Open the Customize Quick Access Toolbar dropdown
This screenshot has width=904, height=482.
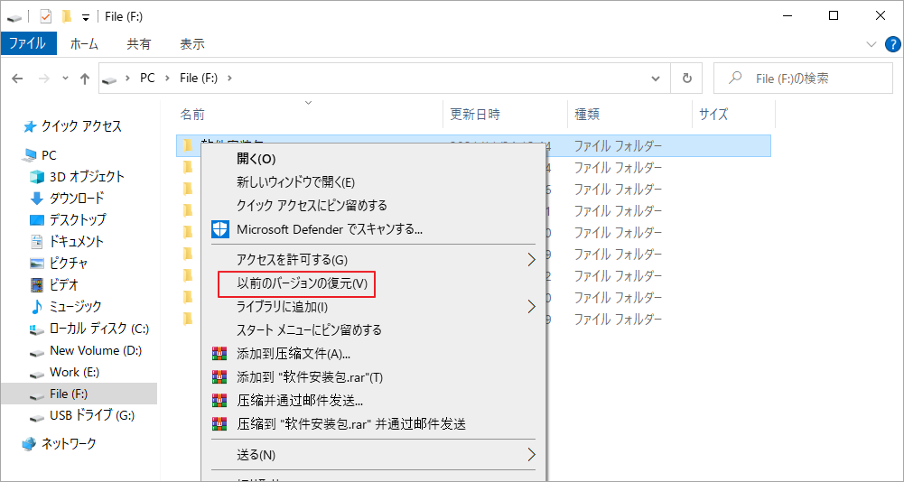point(86,17)
